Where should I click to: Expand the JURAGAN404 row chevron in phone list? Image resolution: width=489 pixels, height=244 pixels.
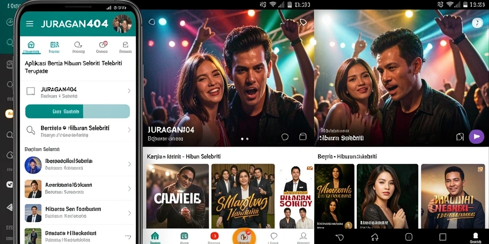[129, 91]
